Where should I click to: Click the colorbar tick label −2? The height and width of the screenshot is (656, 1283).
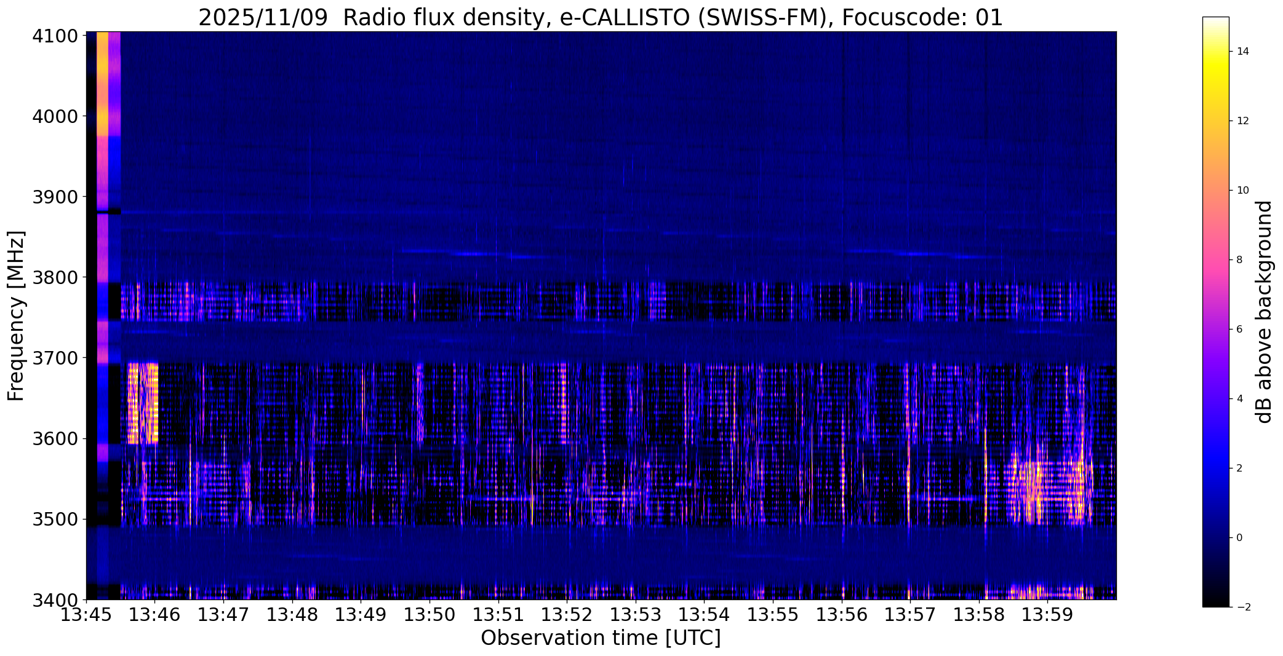[x=1242, y=607]
